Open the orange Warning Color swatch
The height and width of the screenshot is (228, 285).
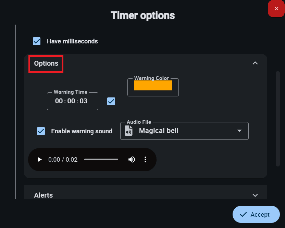153,85
